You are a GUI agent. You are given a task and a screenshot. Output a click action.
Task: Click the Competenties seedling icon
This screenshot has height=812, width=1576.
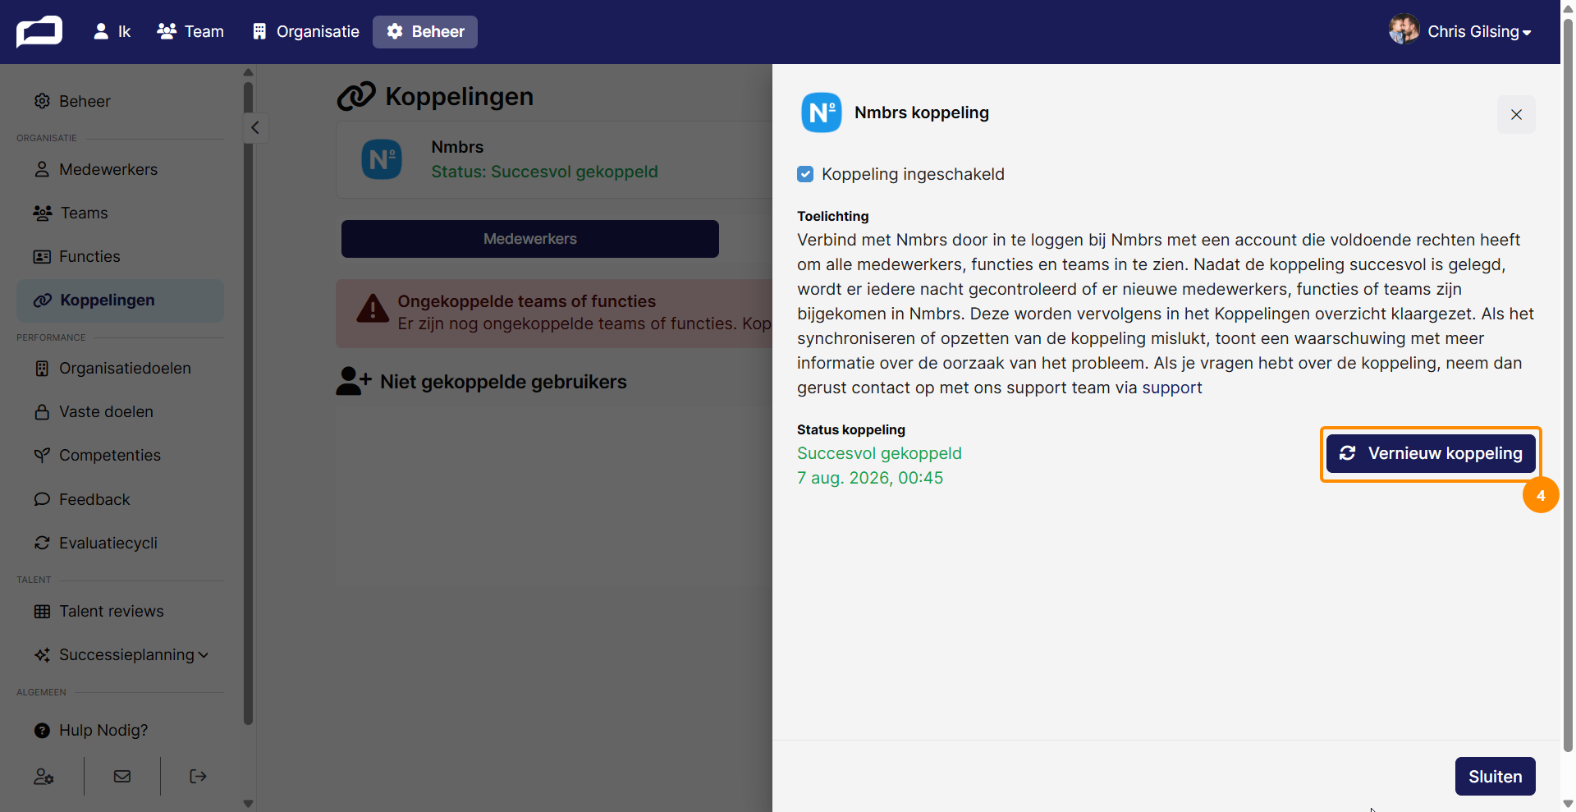click(42, 455)
